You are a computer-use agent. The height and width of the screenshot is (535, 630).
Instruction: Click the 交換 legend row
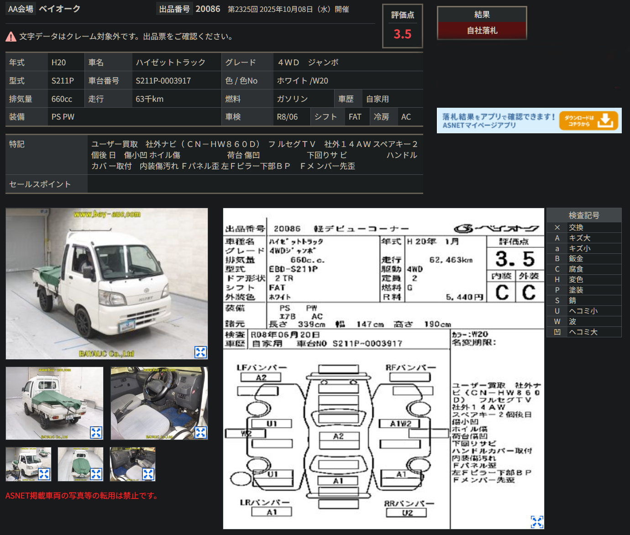point(584,227)
